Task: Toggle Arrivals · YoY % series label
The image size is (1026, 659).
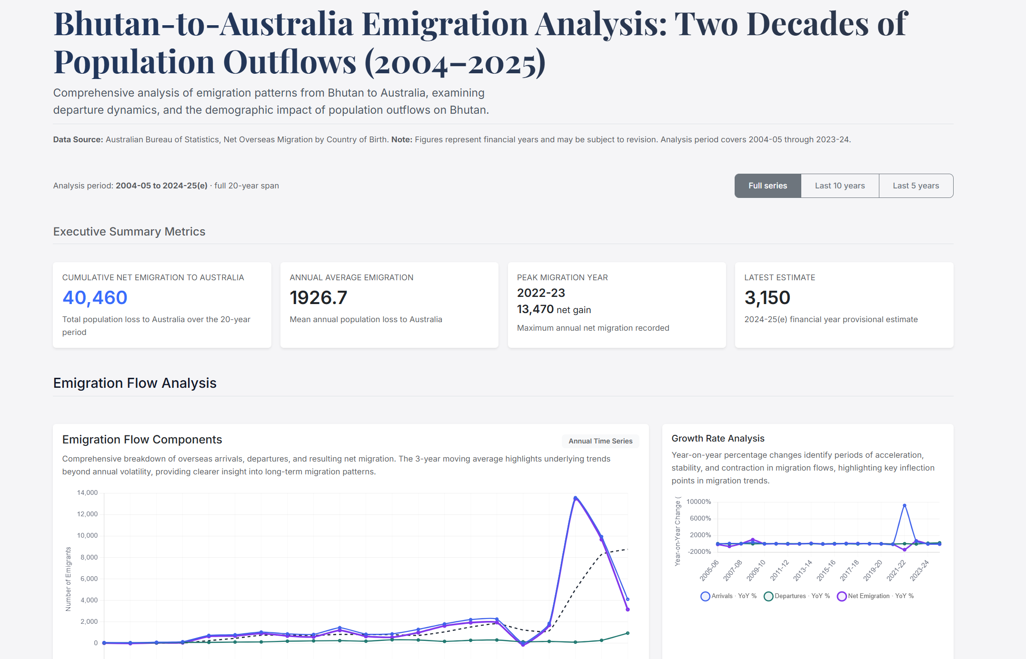Action: 734,596
